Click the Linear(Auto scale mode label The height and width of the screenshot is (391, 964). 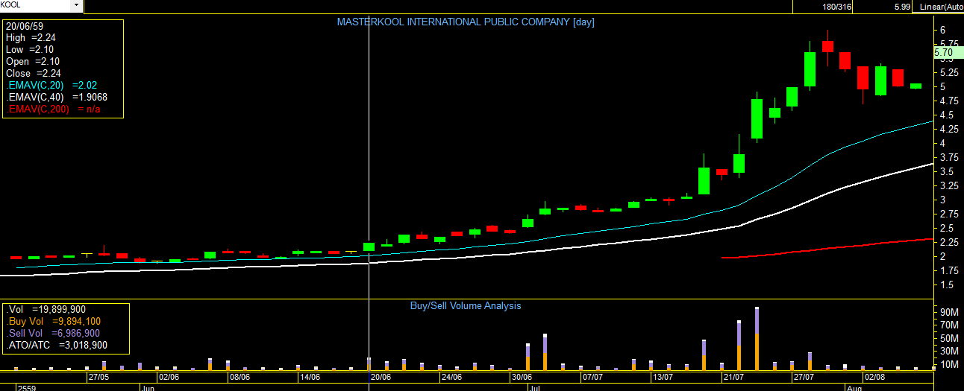click(x=942, y=7)
